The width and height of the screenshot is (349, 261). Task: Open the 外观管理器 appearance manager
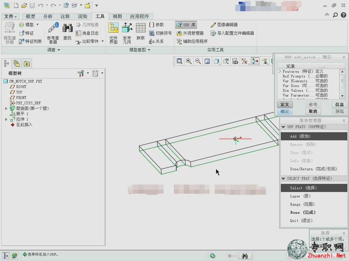[190, 33]
